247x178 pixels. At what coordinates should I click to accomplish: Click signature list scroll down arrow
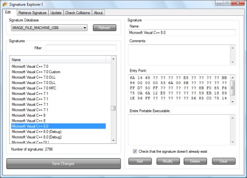pos(113,140)
